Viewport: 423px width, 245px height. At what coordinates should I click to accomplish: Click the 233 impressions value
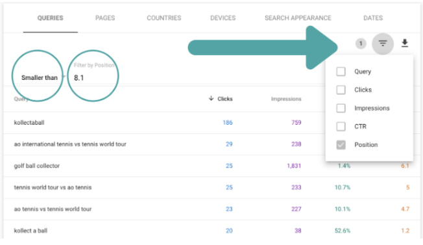pos(296,187)
